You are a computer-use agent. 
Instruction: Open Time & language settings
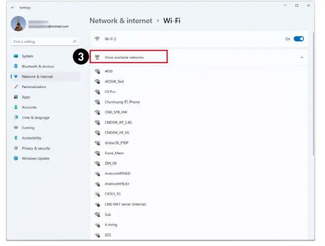(x=35, y=118)
